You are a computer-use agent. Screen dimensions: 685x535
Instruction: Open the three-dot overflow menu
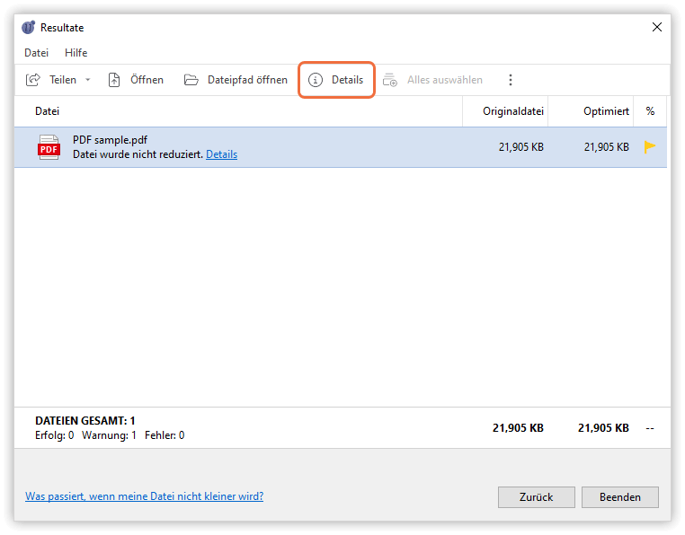coord(511,80)
